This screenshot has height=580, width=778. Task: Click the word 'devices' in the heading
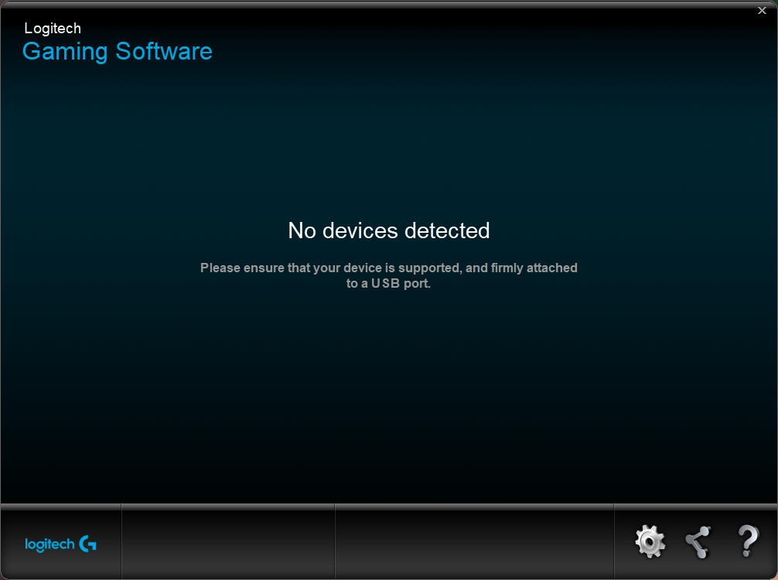(360, 230)
